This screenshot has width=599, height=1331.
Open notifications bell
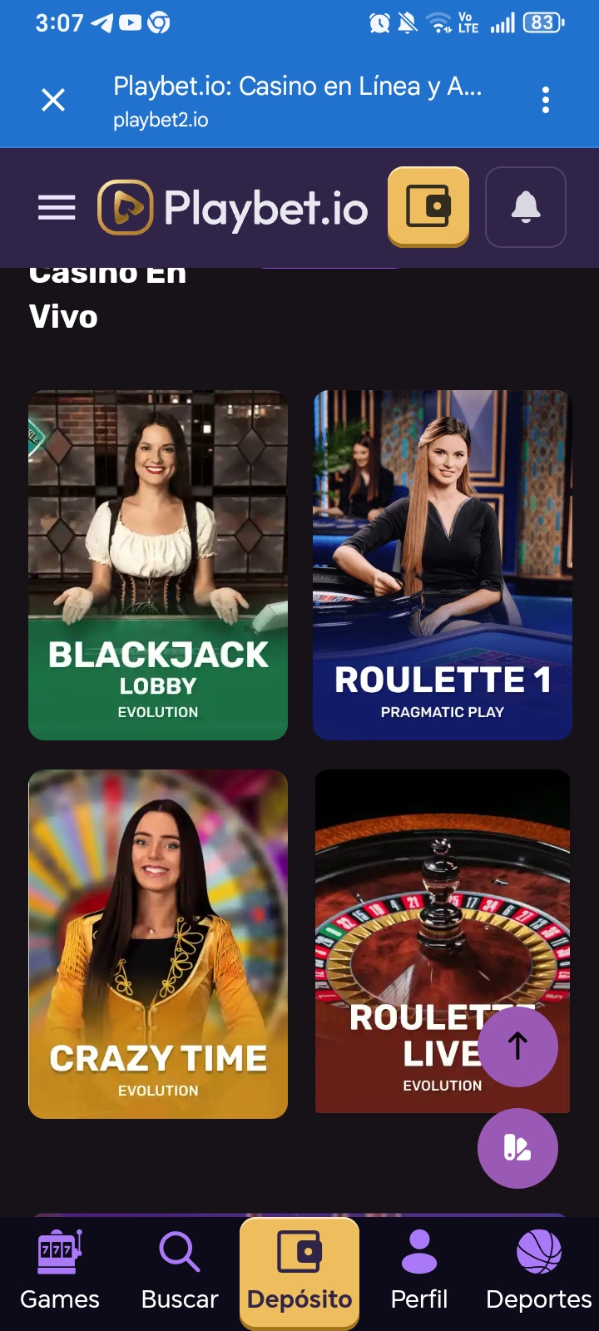526,207
